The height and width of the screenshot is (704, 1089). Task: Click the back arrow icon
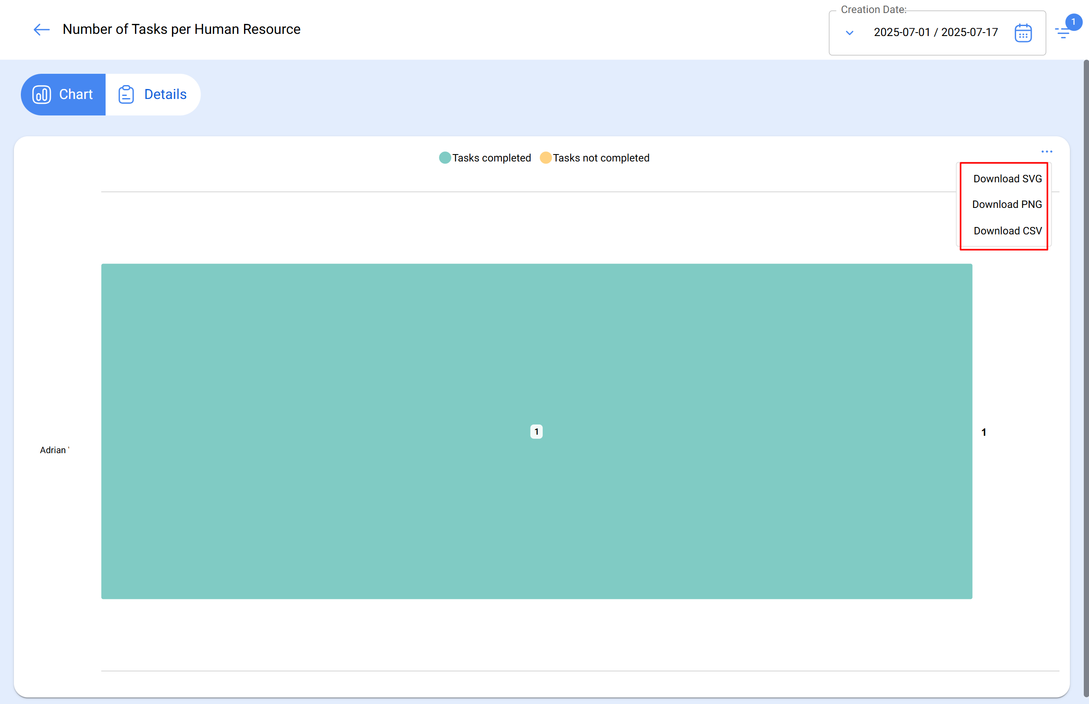point(41,30)
